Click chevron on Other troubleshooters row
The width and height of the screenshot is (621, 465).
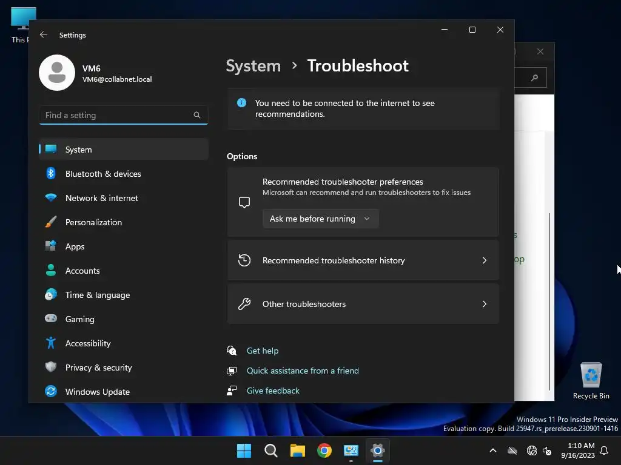pos(485,304)
